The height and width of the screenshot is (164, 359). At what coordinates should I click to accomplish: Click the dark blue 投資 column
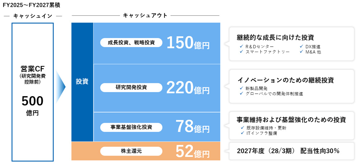click(x=82, y=82)
